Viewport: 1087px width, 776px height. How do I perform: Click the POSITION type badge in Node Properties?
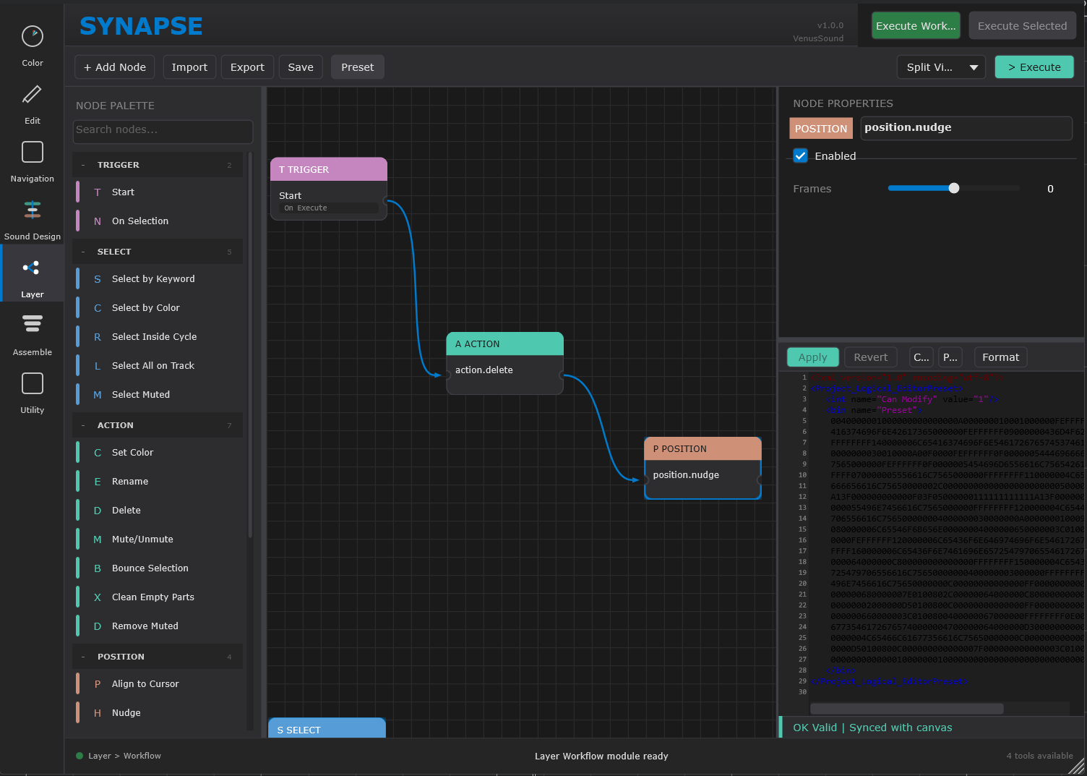click(x=821, y=128)
